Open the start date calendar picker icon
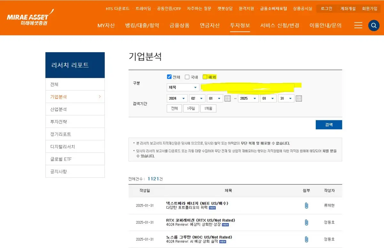 [x=228, y=98]
